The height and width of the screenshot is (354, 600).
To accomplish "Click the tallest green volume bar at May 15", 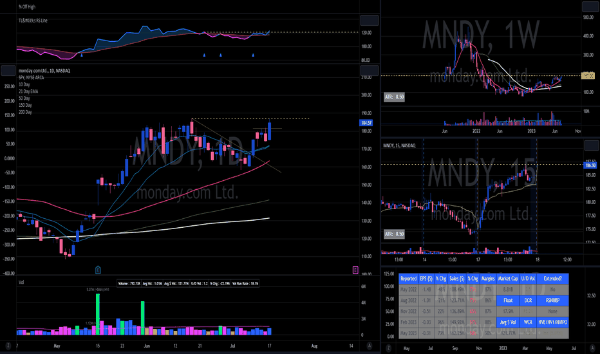I will coord(98,314).
